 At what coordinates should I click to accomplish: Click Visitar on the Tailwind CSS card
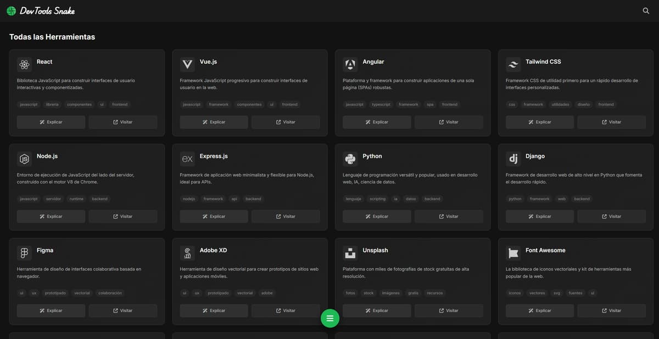pyautogui.click(x=612, y=122)
